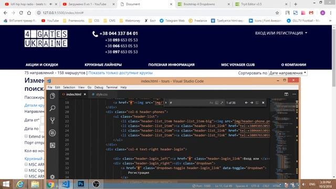Open the Telegram Web bookmark
Viewport: 336px width, 189px height.
[x=172, y=20]
